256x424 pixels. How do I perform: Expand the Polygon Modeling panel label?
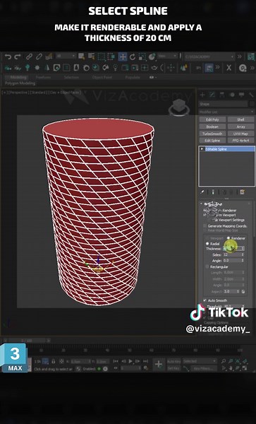tap(20, 83)
